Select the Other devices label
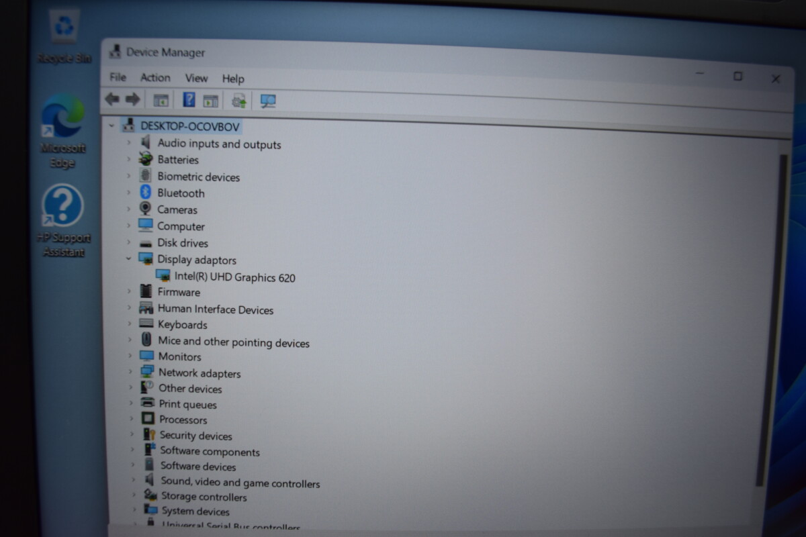The width and height of the screenshot is (806, 537). click(x=190, y=388)
